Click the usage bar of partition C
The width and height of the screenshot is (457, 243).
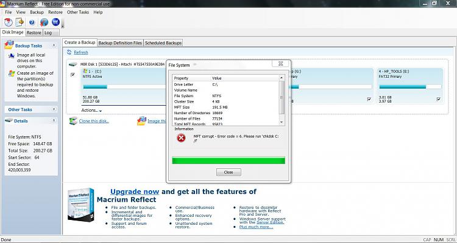pyautogui.click(x=126, y=87)
